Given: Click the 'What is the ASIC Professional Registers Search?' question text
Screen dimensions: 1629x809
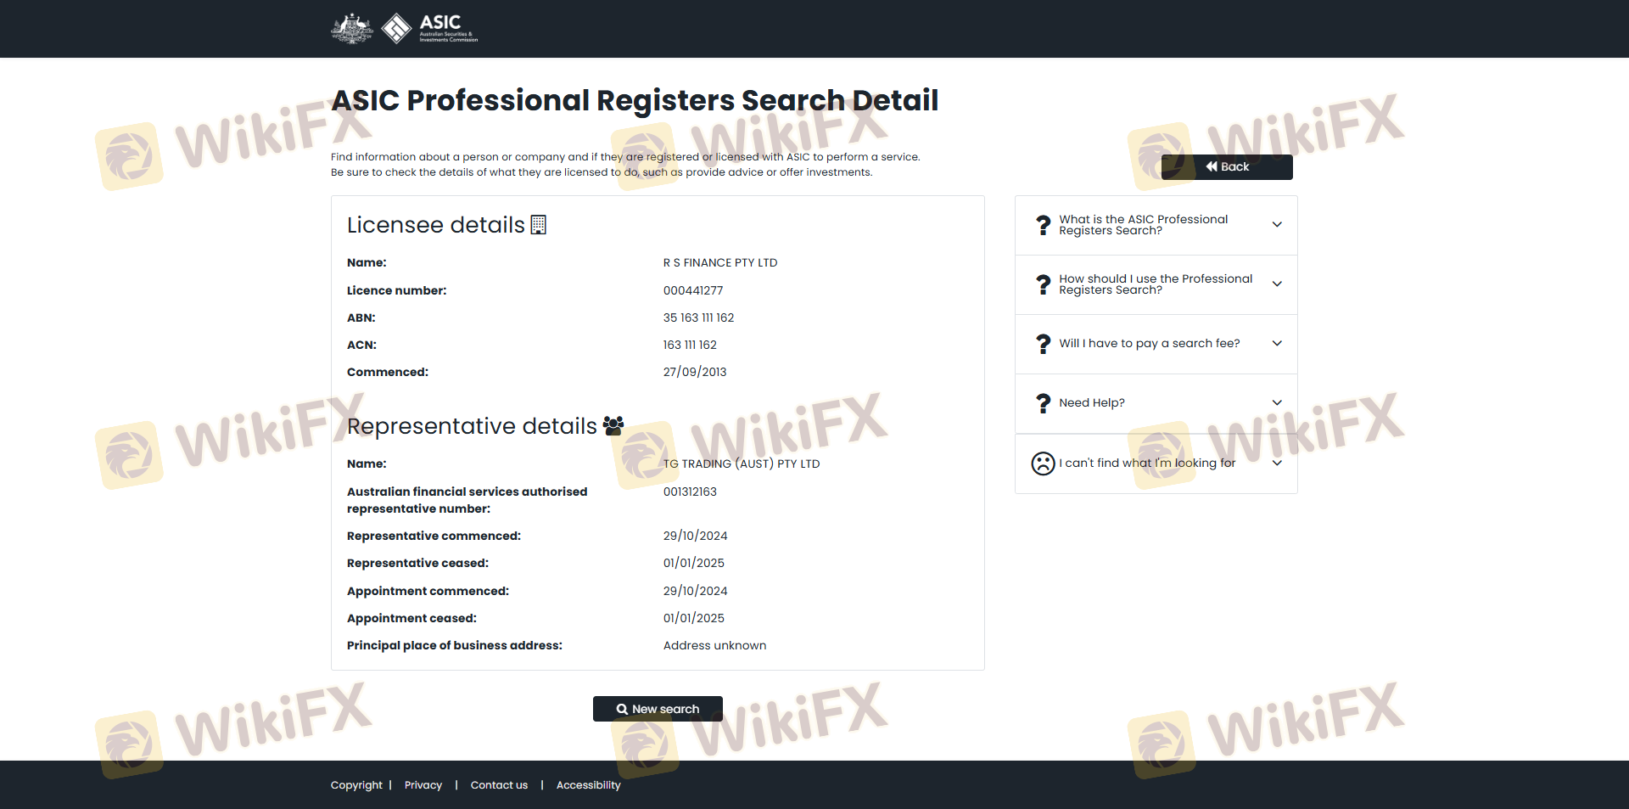Looking at the screenshot, I should pos(1144,225).
